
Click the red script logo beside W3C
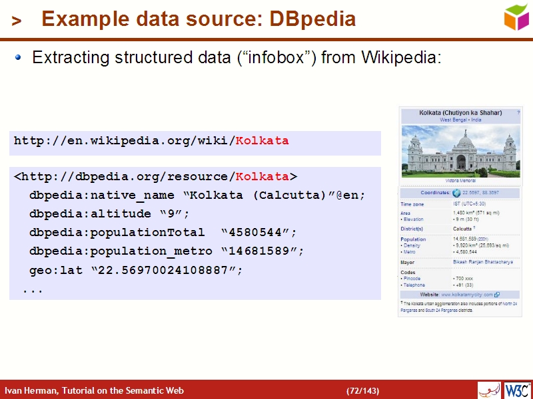pyautogui.click(x=489, y=390)
